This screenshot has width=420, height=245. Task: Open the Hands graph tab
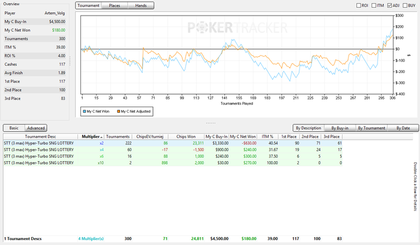tap(140, 5)
